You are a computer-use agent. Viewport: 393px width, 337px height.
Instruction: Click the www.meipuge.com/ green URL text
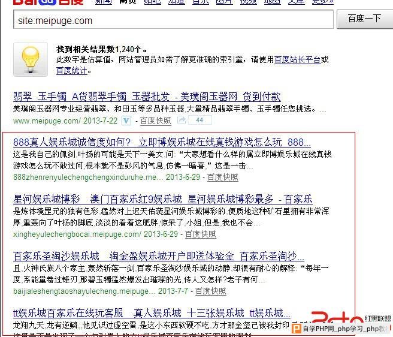click(x=47, y=121)
